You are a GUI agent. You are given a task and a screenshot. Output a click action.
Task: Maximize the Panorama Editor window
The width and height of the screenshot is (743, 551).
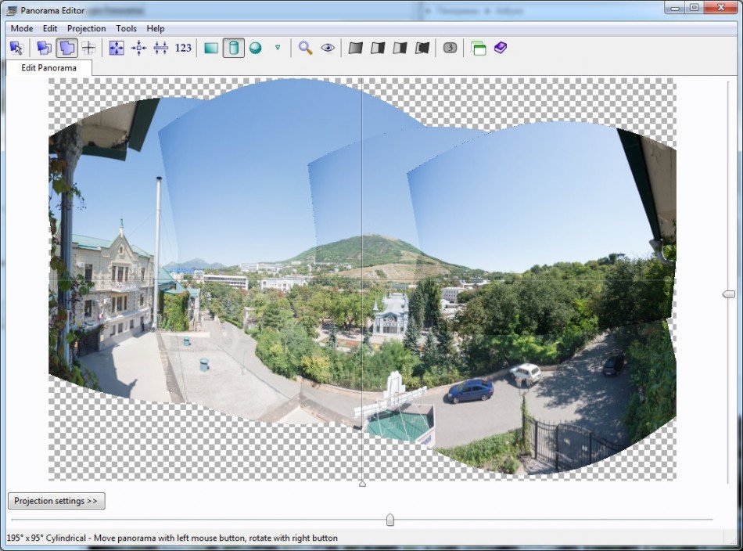[x=694, y=8]
